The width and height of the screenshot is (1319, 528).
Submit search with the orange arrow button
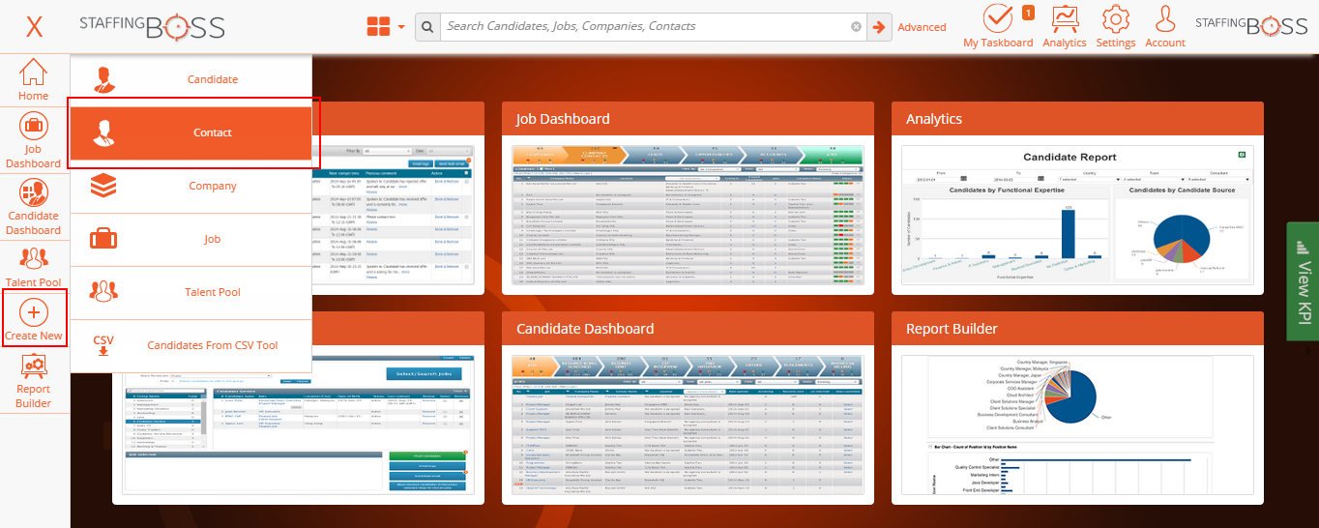point(879,27)
